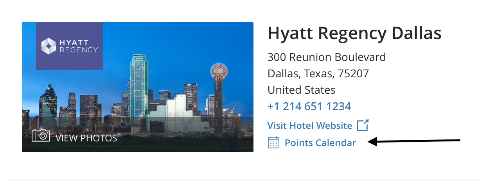Click the Hyatt diamond emblem in the logo

coord(49,46)
